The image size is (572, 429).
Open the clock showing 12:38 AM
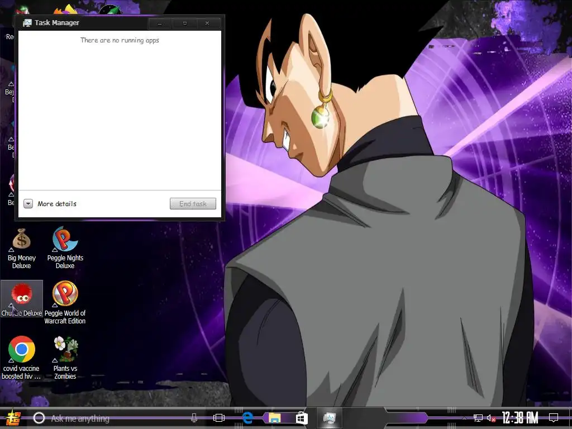pyautogui.click(x=520, y=418)
